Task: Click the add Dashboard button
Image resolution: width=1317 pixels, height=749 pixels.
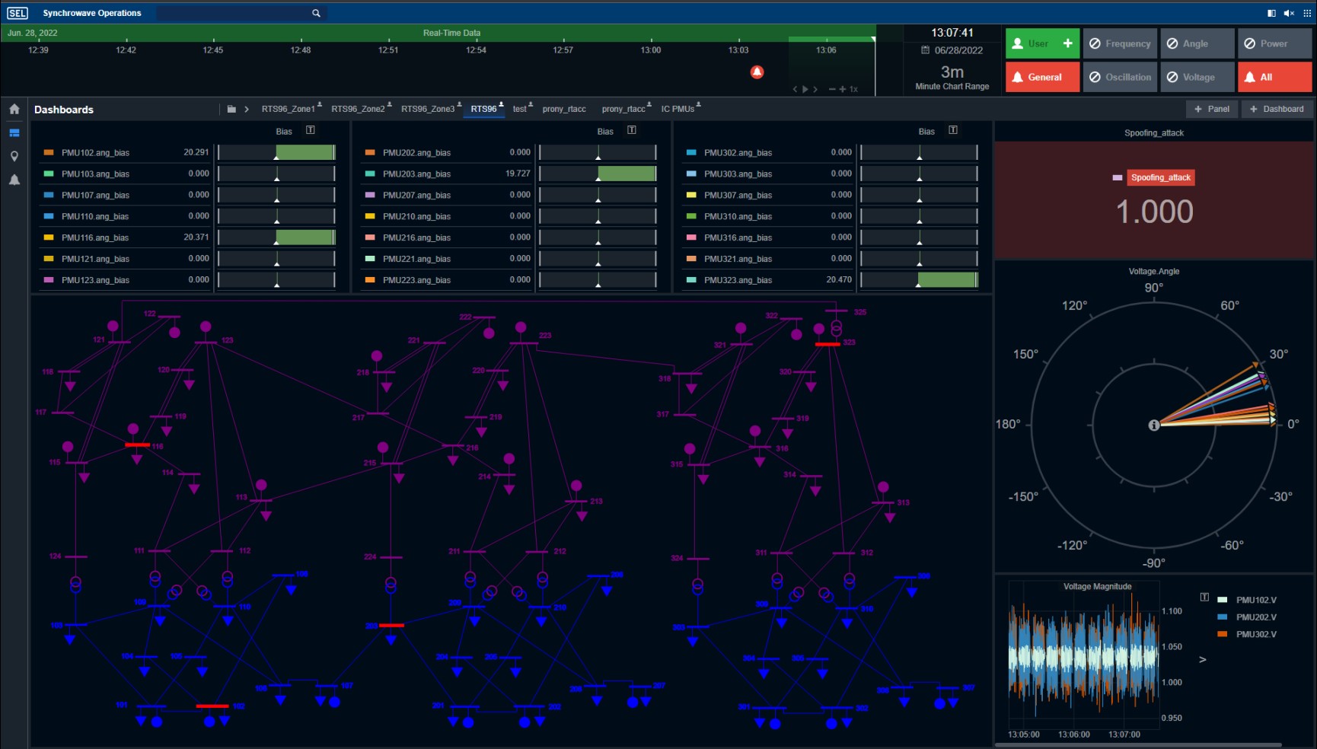Action: coord(1277,109)
